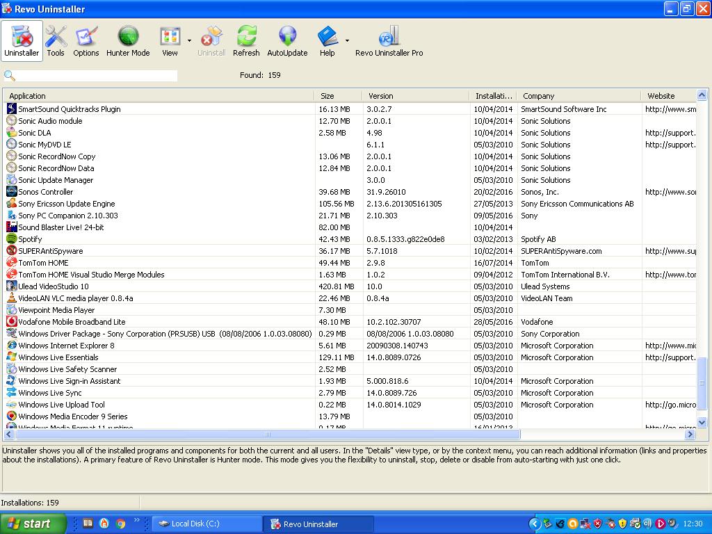Sort by the Application column header
Viewport: 712px width, 534px height.
tap(159, 96)
